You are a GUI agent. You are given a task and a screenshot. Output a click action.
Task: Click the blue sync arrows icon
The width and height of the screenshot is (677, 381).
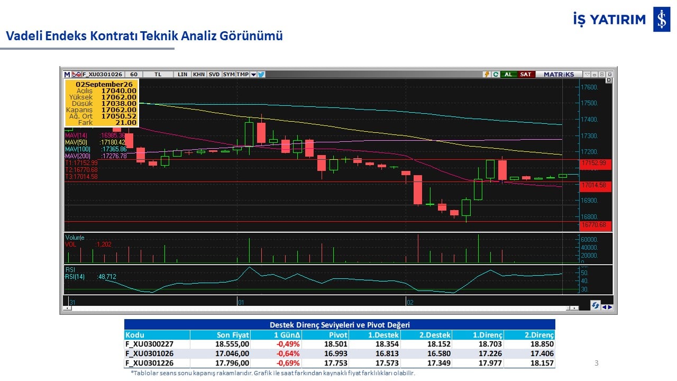pos(596,306)
